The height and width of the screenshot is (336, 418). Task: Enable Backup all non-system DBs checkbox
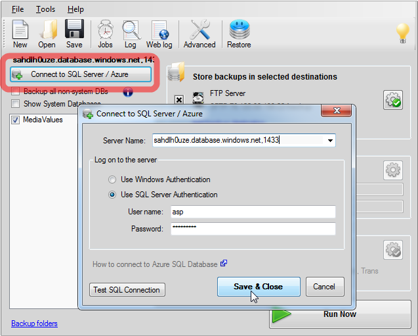pos(16,91)
